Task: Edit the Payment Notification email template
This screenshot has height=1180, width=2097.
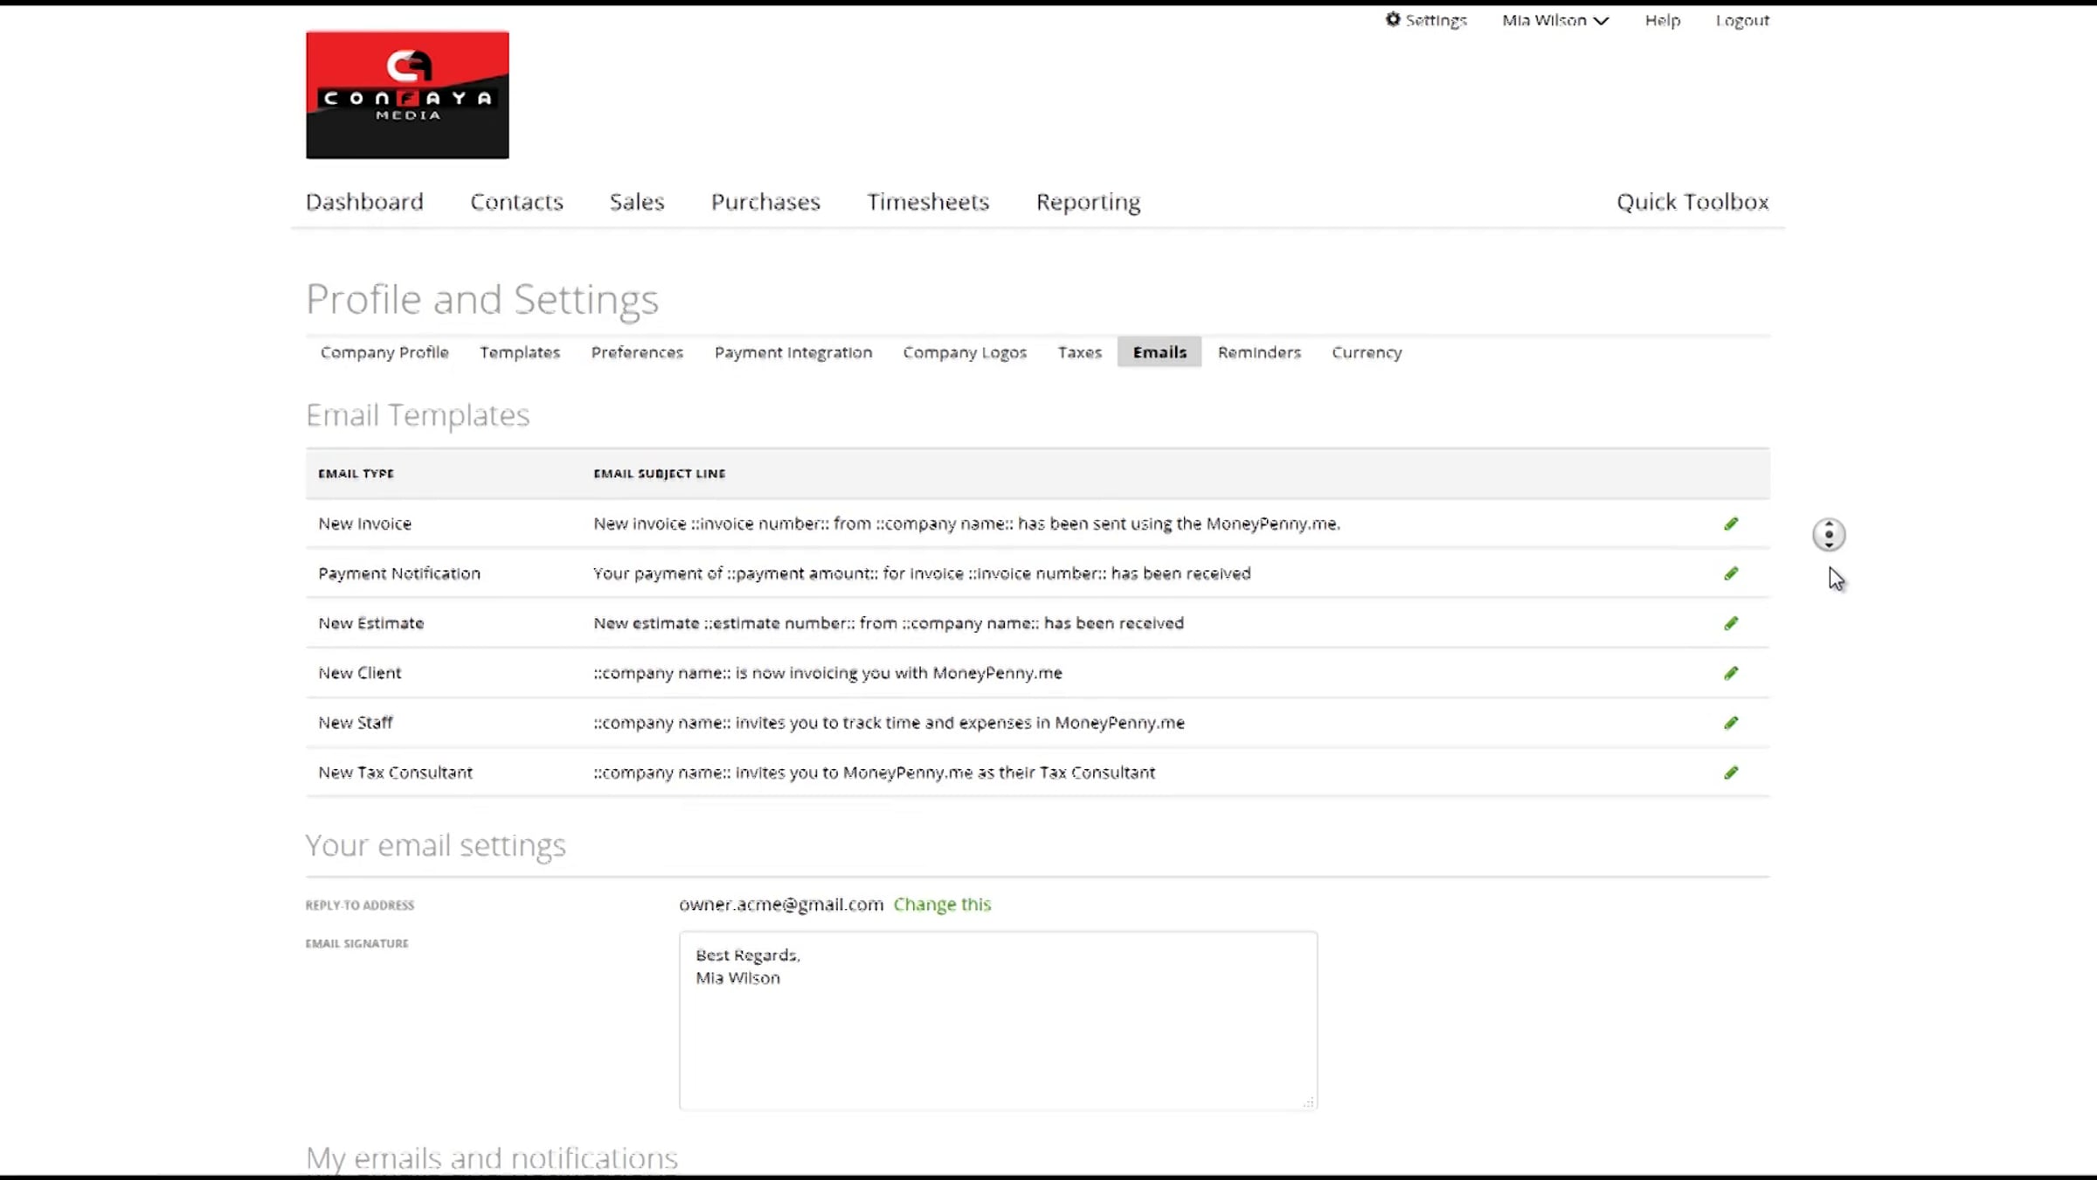Action: coord(1731,573)
